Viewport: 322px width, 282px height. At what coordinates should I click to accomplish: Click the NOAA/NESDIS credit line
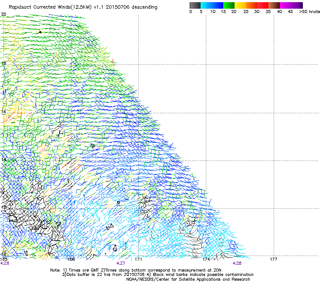[188, 279]
